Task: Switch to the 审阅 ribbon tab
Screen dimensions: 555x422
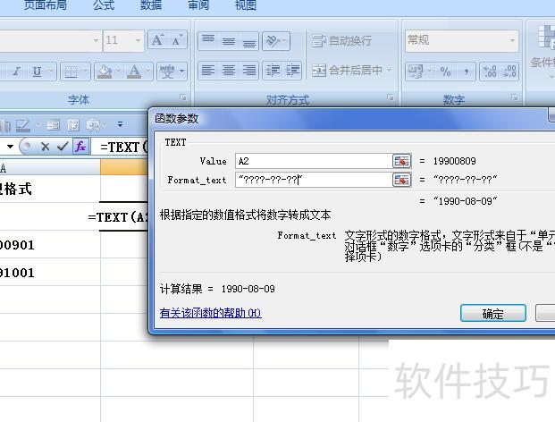Action: pos(198,5)
